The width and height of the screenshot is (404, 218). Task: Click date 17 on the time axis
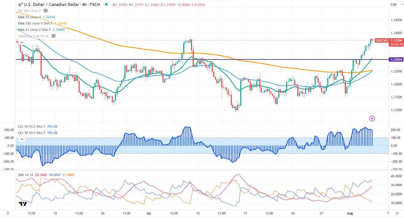pyautogui.click(x=245, y=213)
